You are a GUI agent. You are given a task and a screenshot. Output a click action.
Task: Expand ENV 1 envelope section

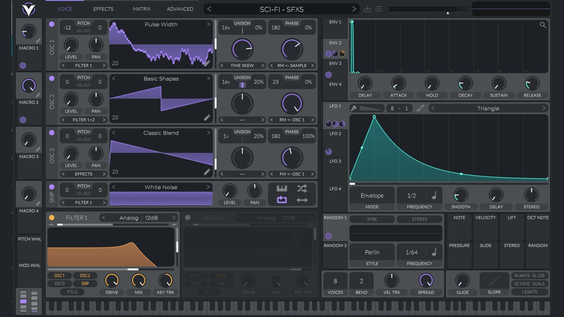pos(334,22)
